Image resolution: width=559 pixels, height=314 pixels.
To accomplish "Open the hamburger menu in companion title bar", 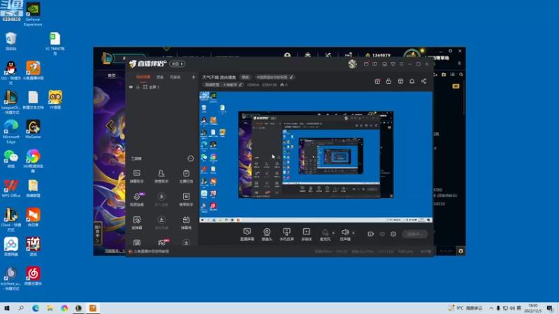I will click(x=401, y=64).
